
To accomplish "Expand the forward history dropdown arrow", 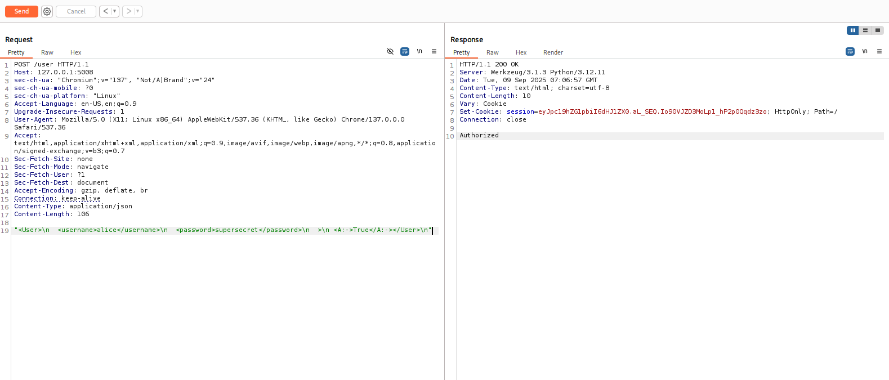I will pyautogui.click(x=138, y=11).
